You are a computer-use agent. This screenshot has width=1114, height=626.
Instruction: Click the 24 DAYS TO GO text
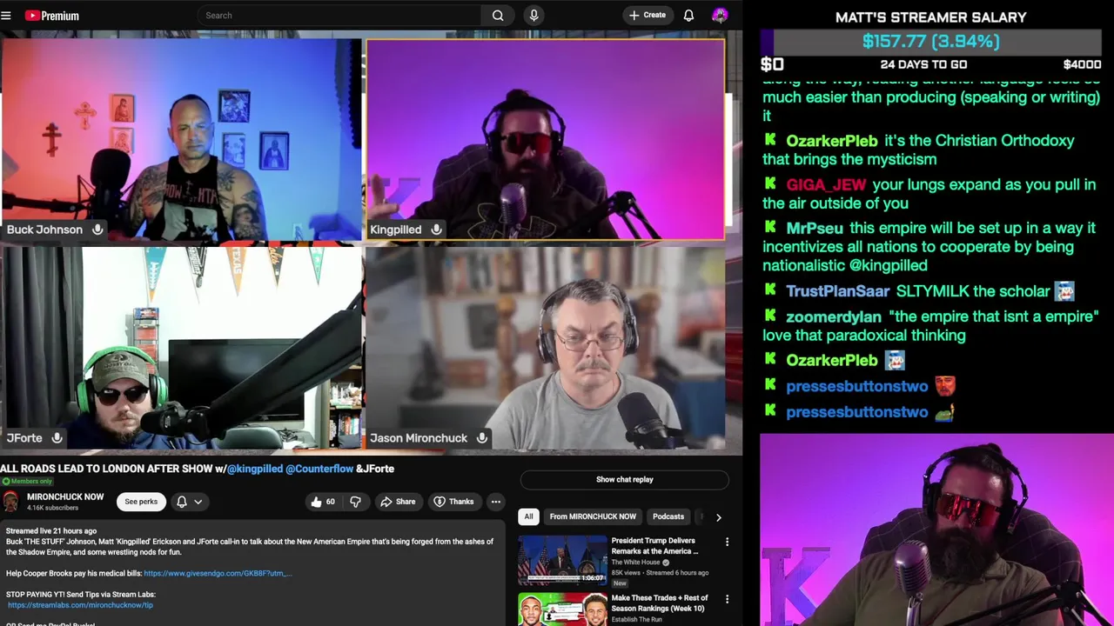[x=923, y=64]
